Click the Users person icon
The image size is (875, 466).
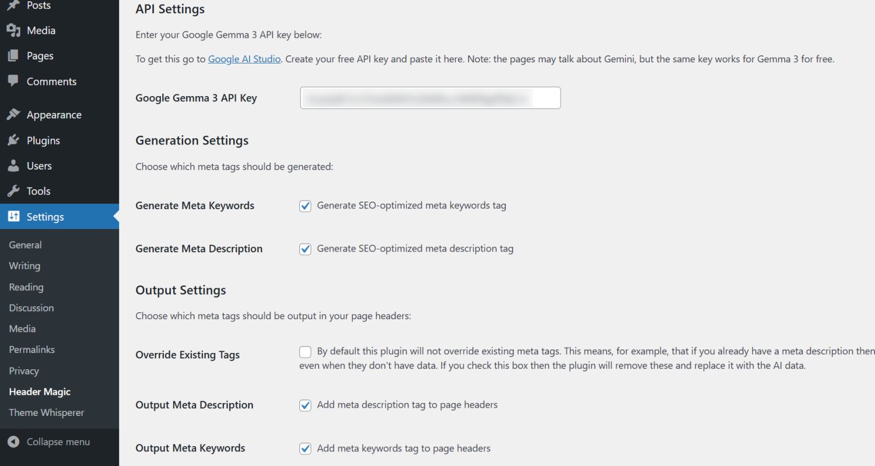pos(13,166)
